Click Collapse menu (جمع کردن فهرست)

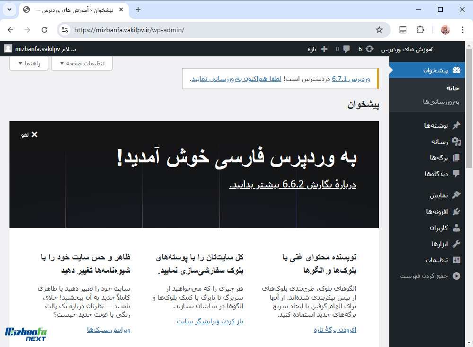coord(427,276)
